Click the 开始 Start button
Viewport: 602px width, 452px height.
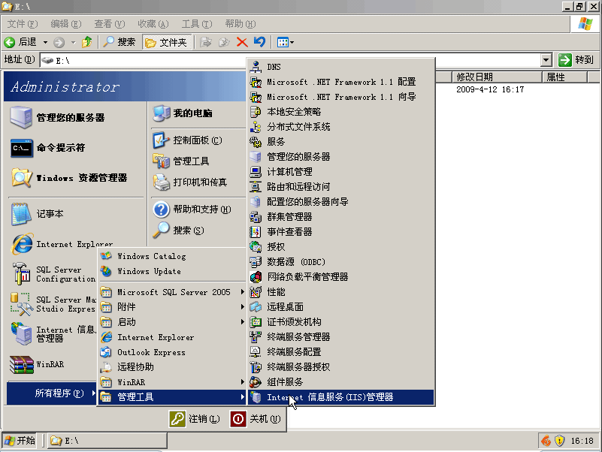(20, 441)
